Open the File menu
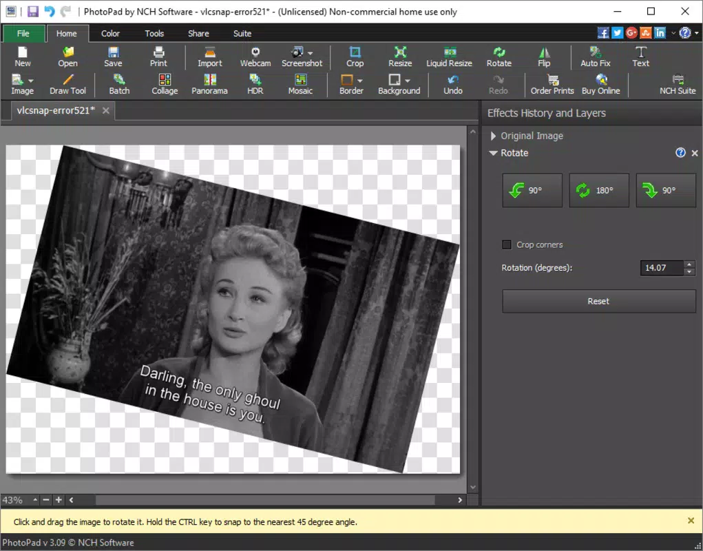The height and width of the screenshot is (551, 703). [23, 34]
